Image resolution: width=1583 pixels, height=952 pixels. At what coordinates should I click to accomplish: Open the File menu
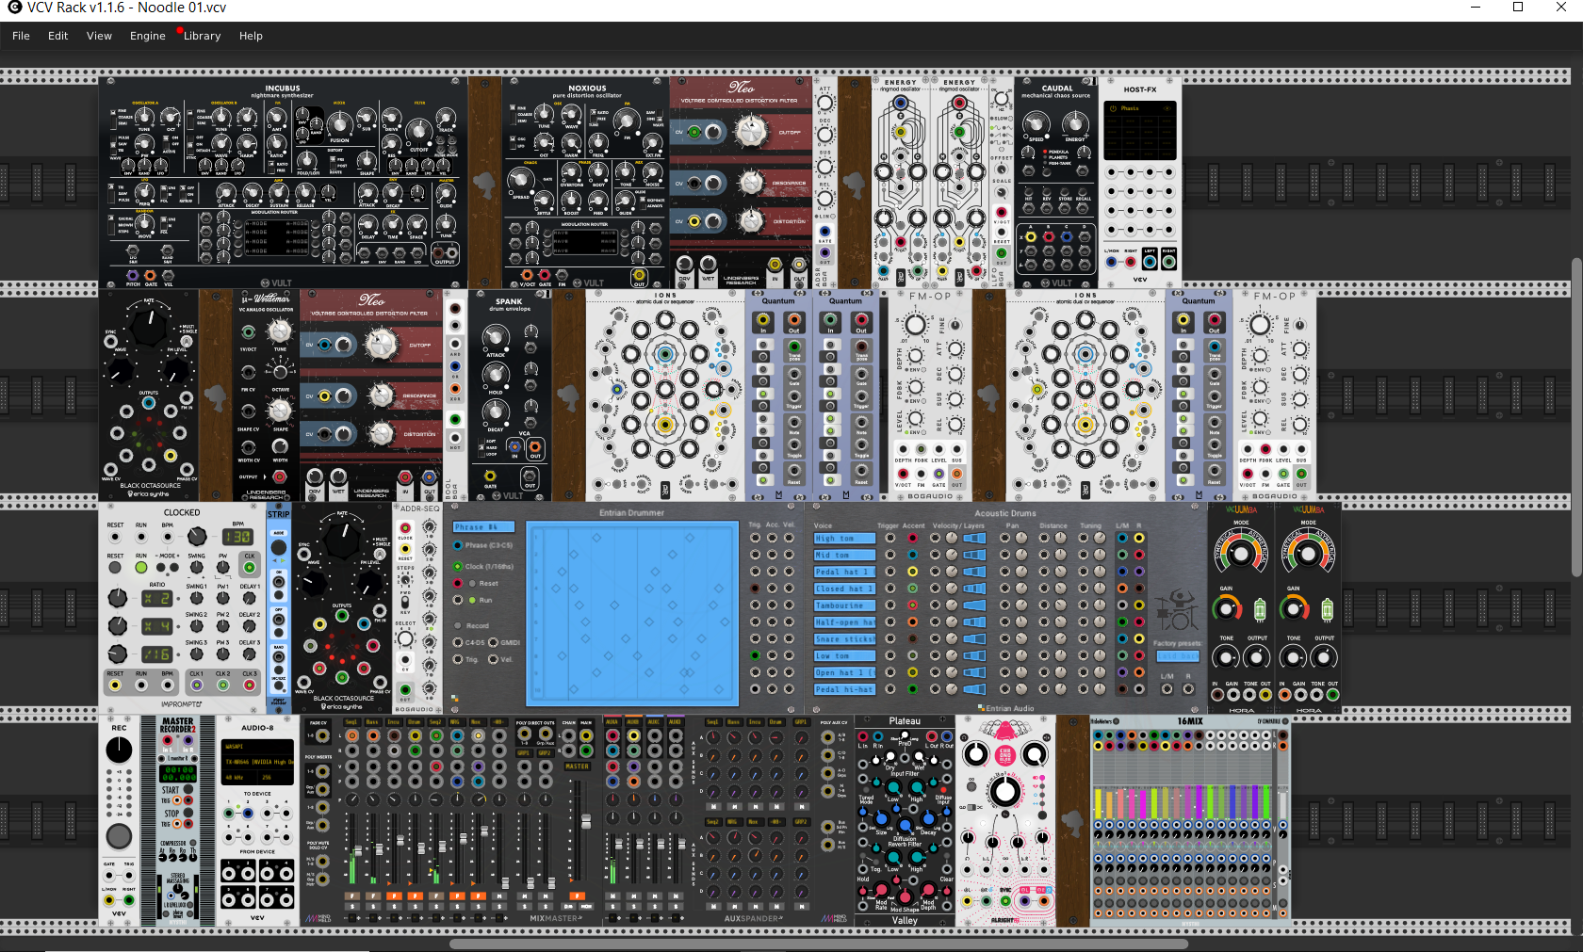click(x=21, y=36)
